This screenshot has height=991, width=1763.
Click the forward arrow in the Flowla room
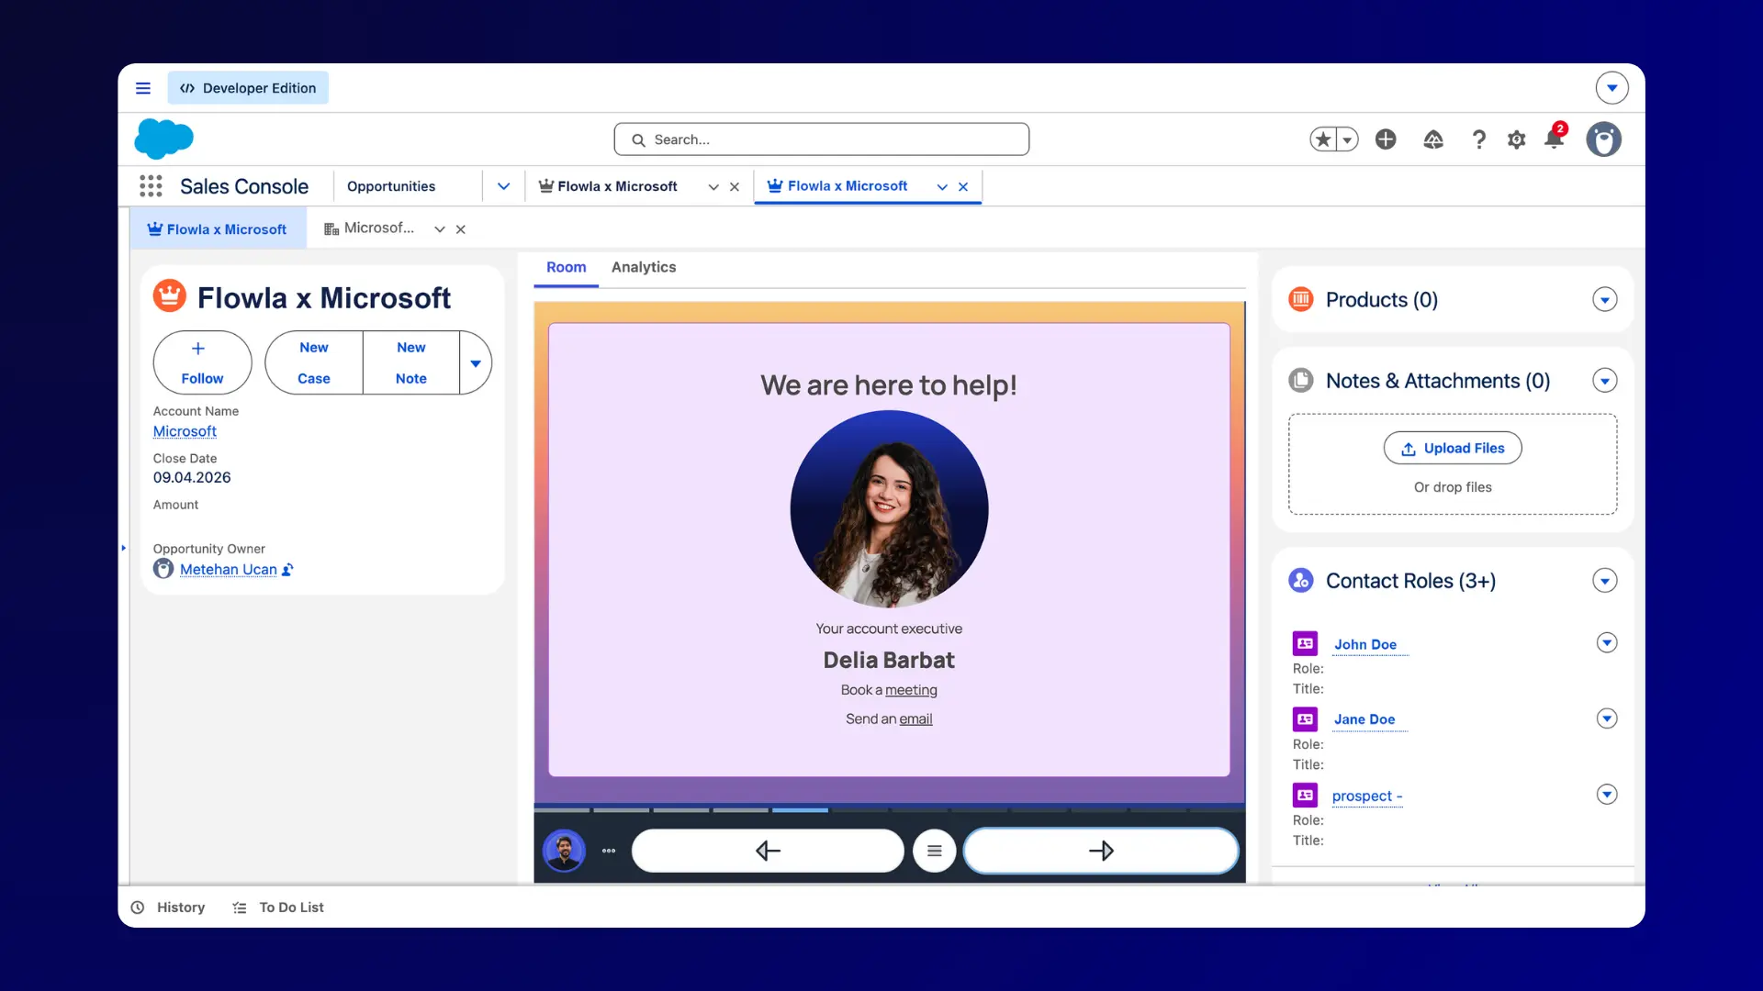click(1101, 851)
